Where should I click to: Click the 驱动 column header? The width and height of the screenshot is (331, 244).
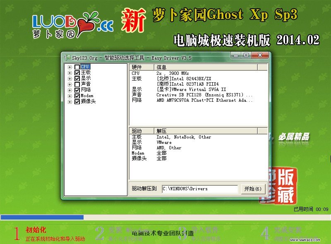pyautogui.click(x=142, y=131)
